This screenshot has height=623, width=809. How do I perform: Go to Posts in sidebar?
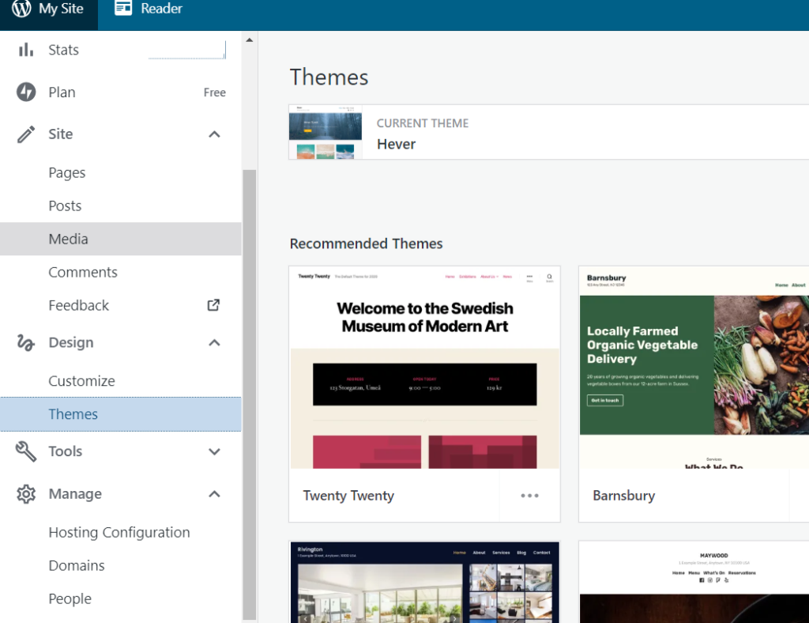[121, 206]
